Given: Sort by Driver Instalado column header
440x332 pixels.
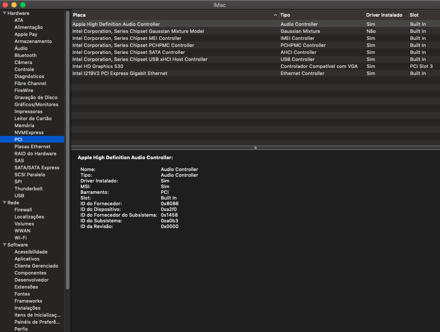Looking at the screenshot, I should point(384,15).
